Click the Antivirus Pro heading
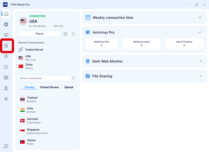The image size is (209, 152). click(104, 32)
